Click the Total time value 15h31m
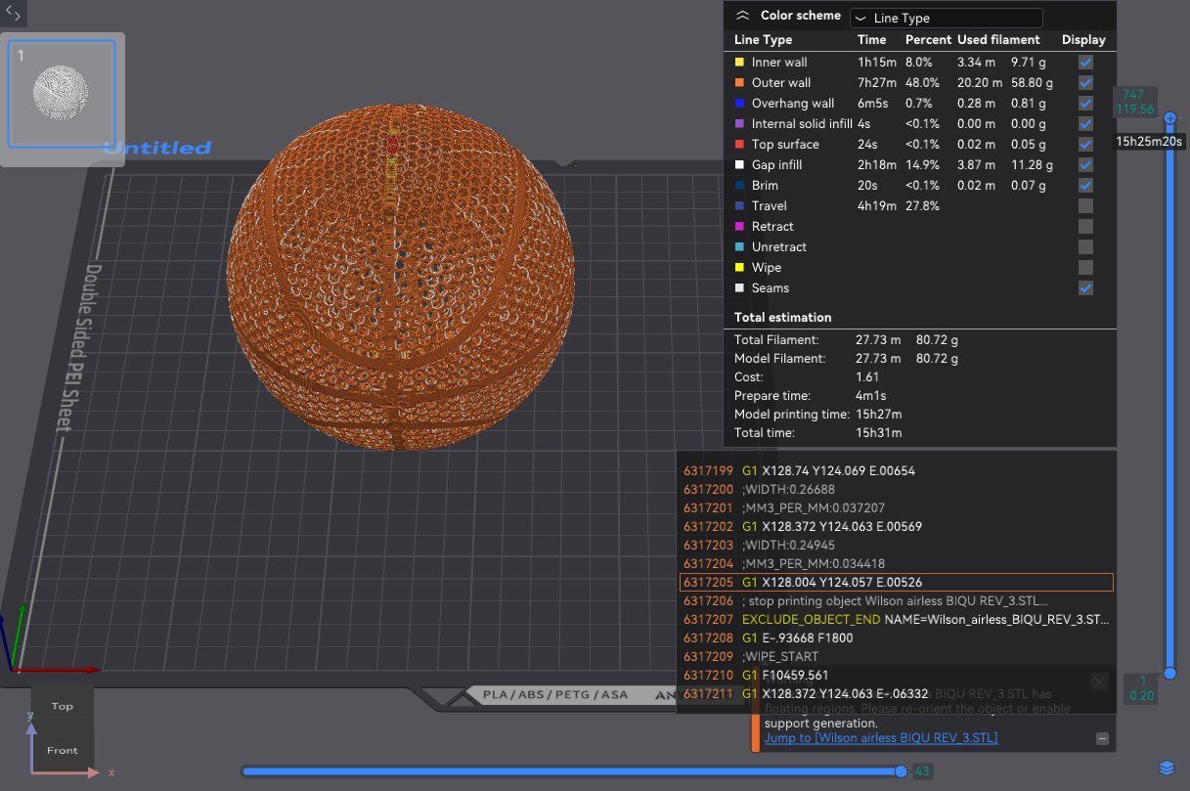This screenshot has width=1190, height=791. [x=878, y=432]
